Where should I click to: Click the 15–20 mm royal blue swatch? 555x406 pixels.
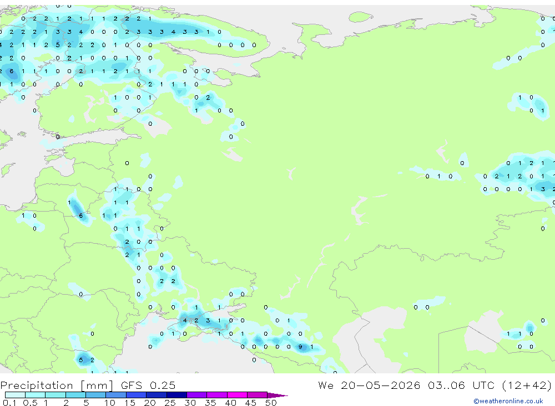pyautogui.click(x=137, y=395)
